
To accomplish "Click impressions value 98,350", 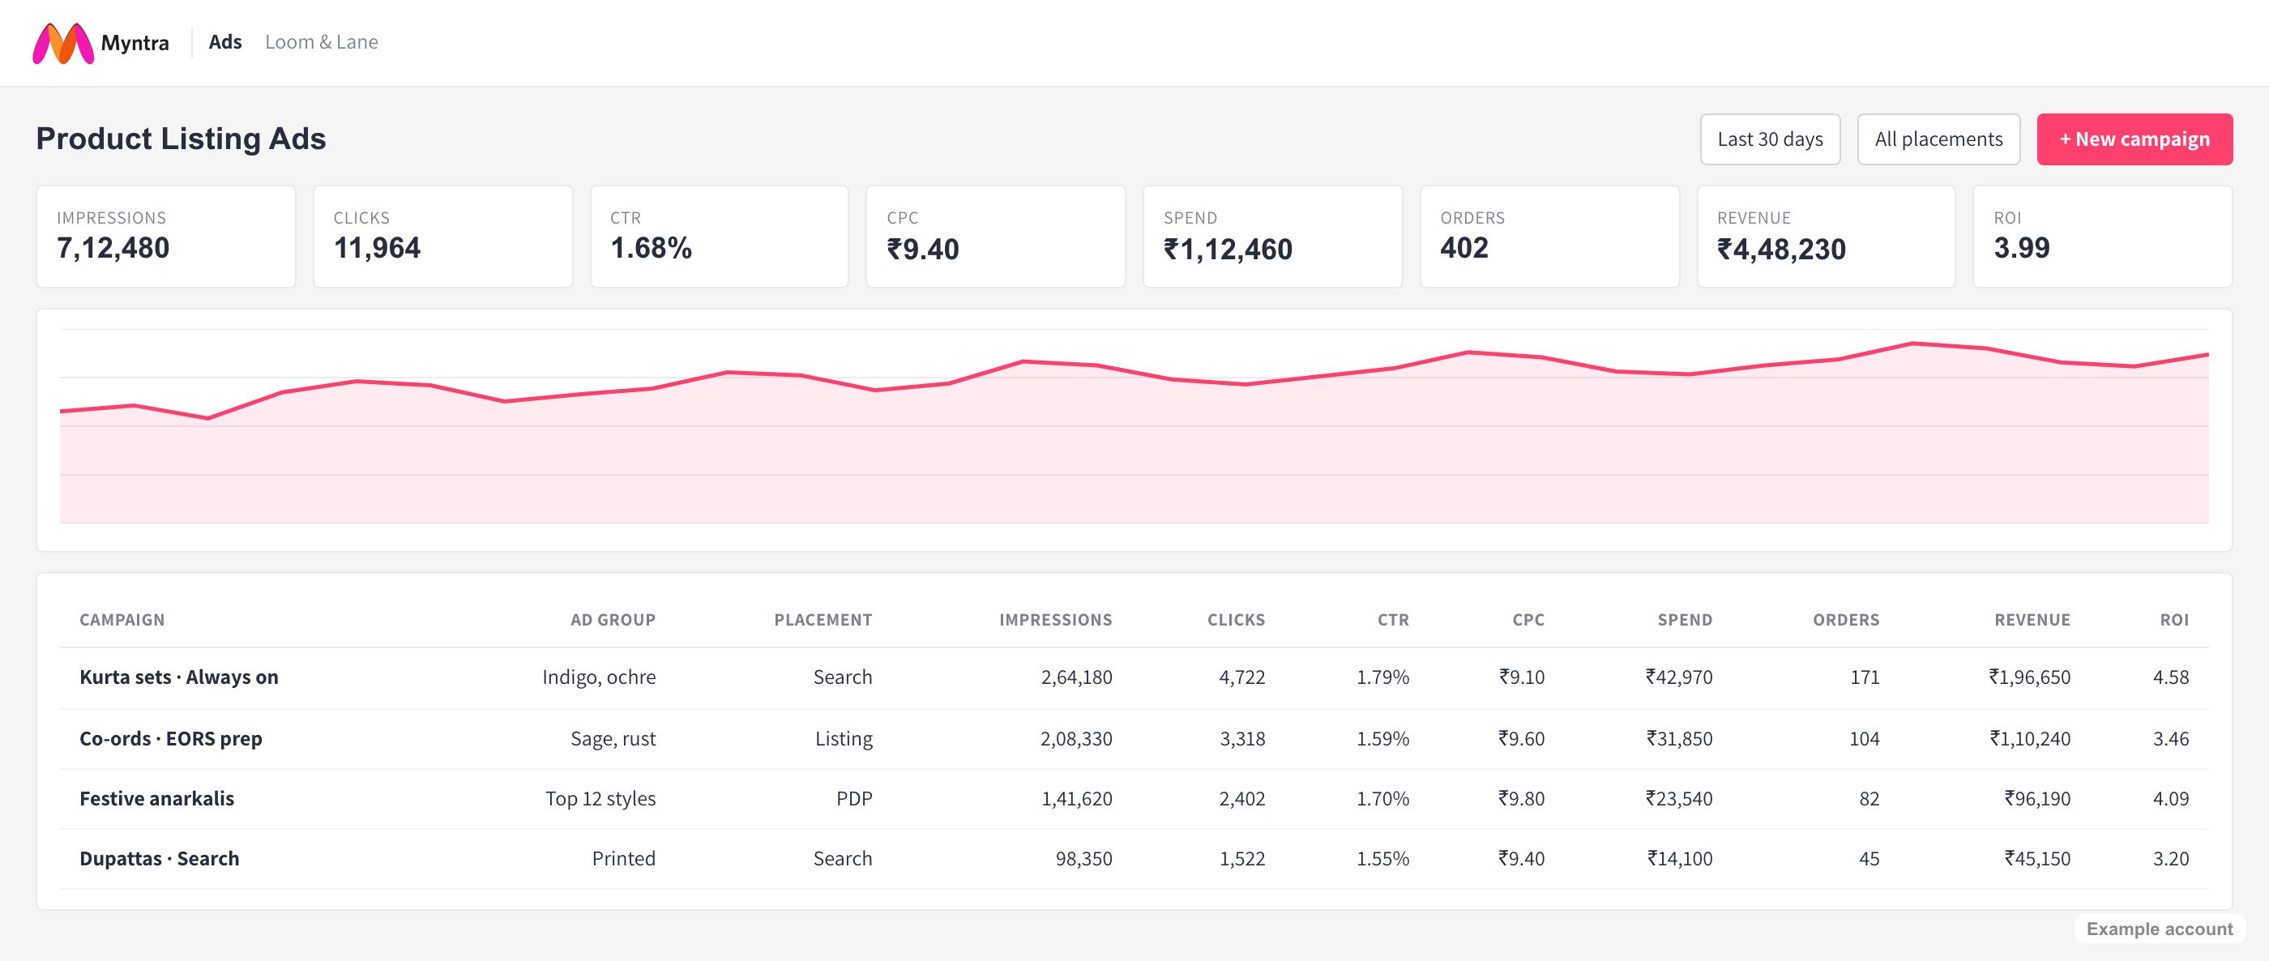I will click(1084, 858).
